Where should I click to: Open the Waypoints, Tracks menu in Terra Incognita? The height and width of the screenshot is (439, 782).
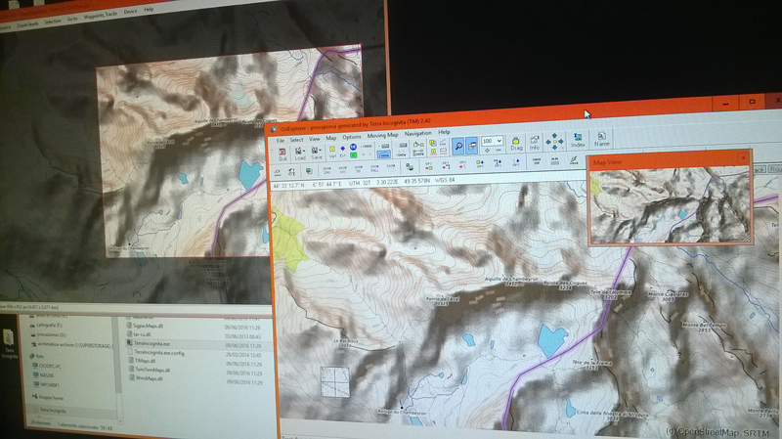pos(101,15)
